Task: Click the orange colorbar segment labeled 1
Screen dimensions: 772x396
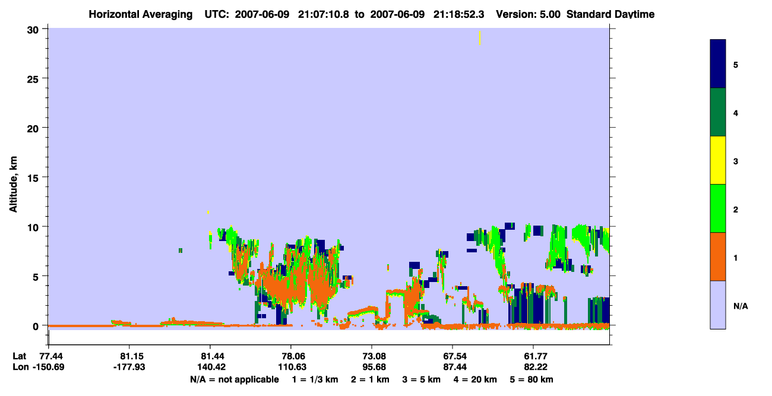Action: click(718, 256)
